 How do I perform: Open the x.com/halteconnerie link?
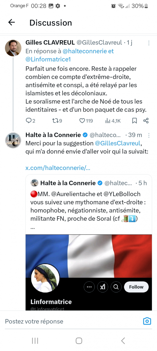click(58, 168)
